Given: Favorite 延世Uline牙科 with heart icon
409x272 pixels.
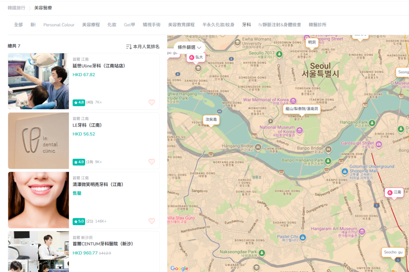Looking at the screenshot, I should coord(152,102).
